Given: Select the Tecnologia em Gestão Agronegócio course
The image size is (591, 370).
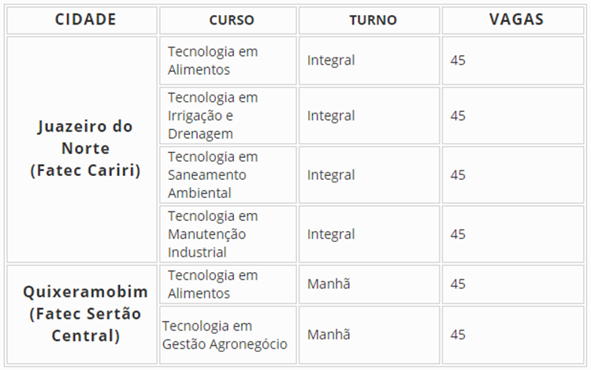Looking at the screenshot, I should click(x=225, y=334).
